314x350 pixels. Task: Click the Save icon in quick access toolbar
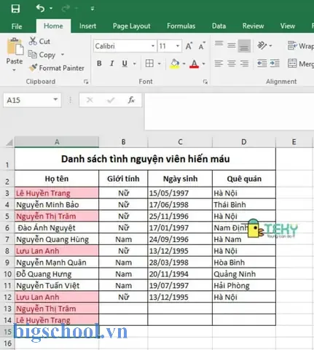tap(15, 9)
